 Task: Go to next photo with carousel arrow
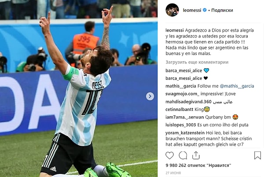(x=150, y=96)
